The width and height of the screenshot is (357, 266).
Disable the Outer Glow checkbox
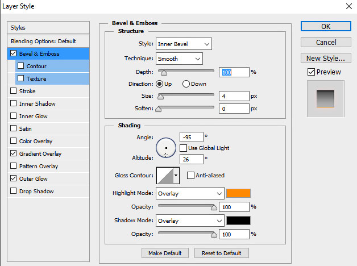coord(14,178)
